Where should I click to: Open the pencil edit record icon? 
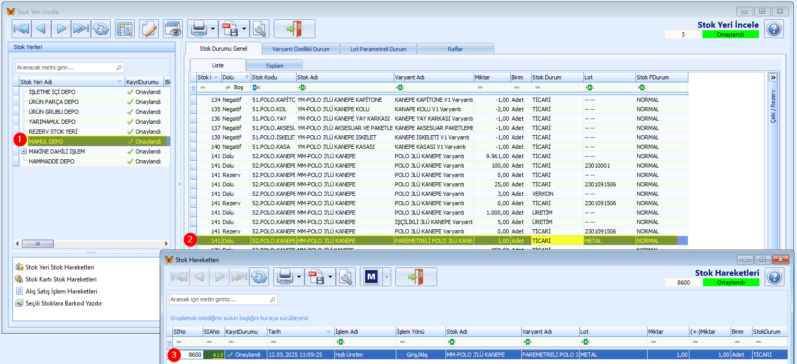149,29
